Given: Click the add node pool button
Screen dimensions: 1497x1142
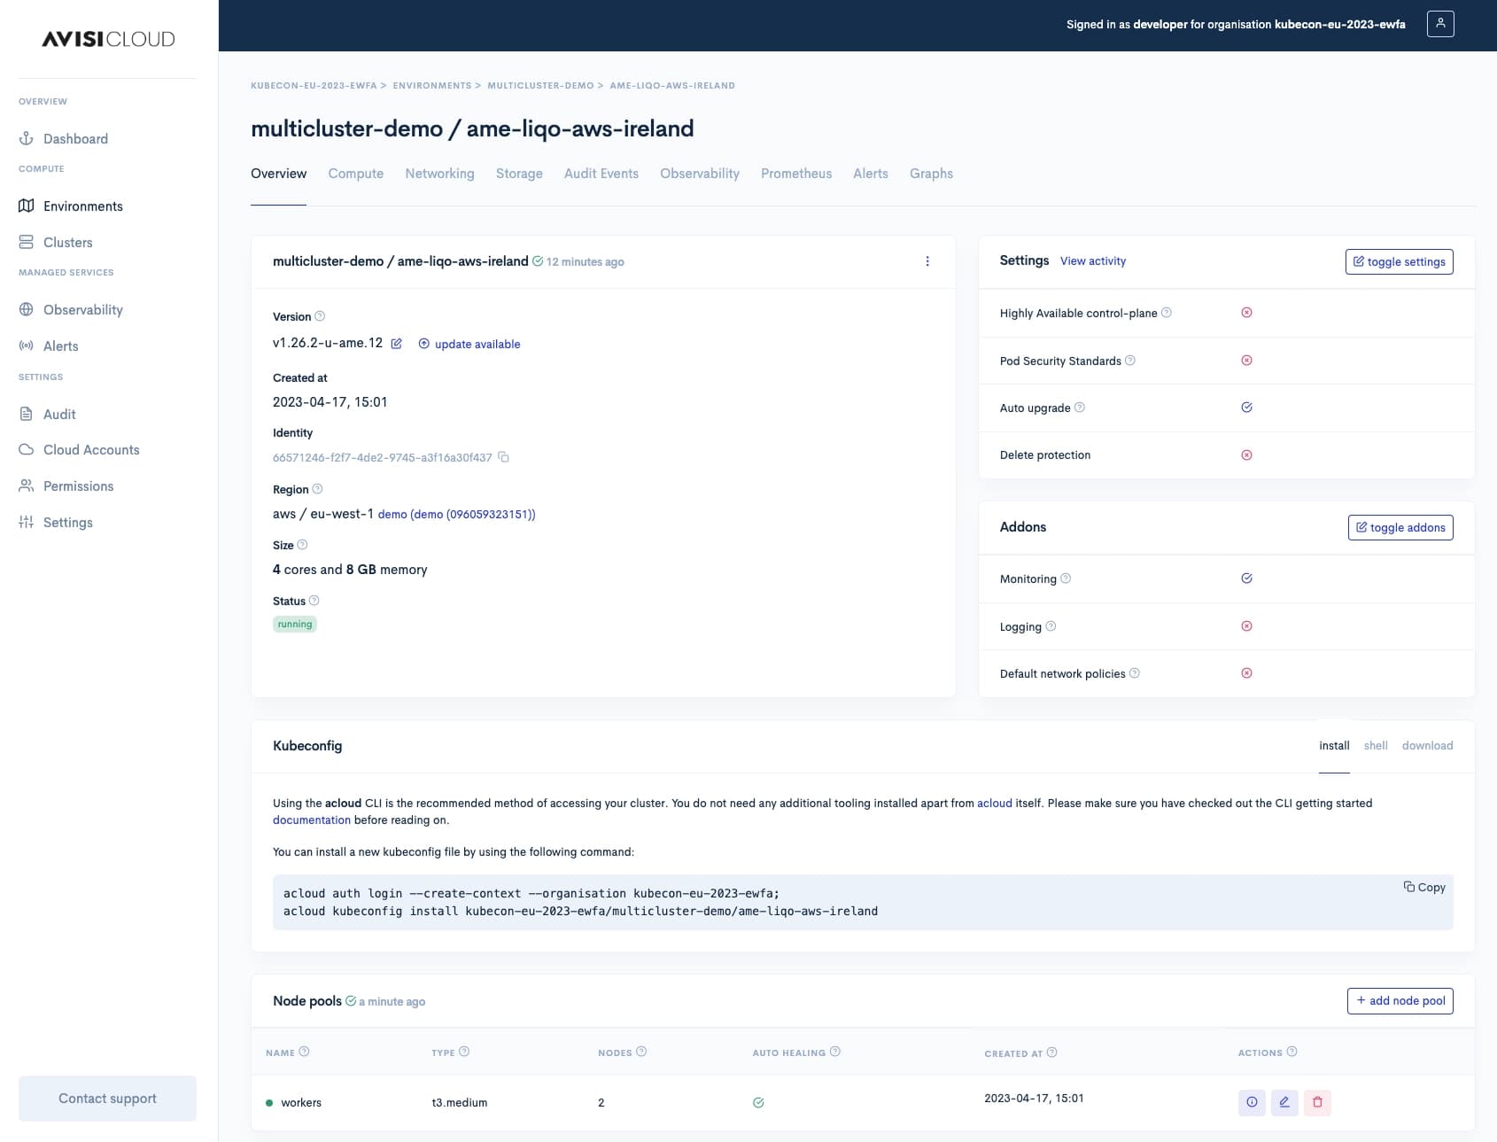Looking at the screenshot, I should (x=1400, y=1001).
